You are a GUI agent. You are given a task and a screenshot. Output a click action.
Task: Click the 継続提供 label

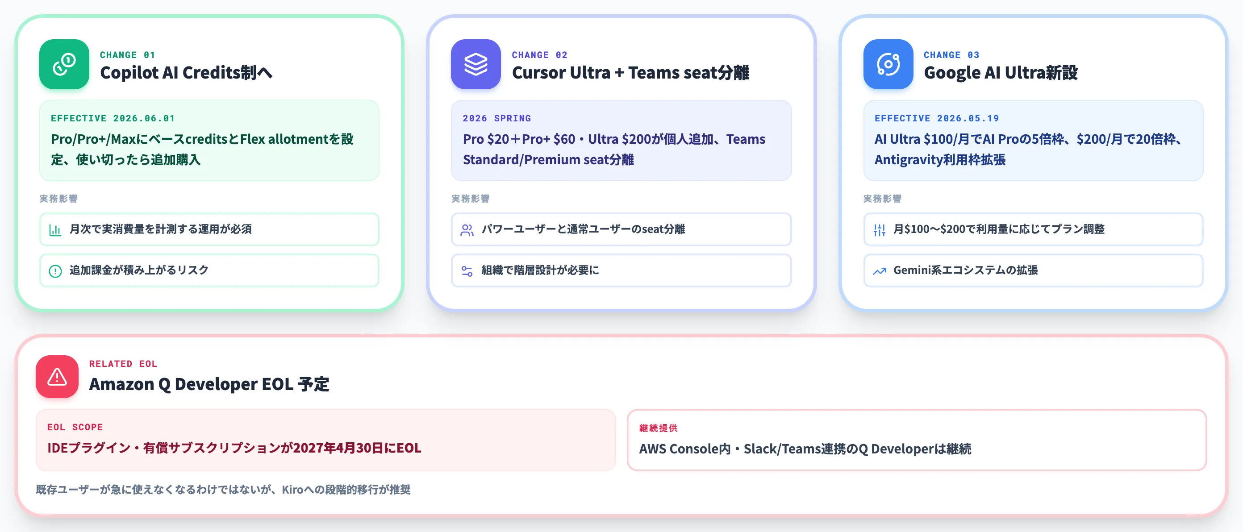(658, 428)
